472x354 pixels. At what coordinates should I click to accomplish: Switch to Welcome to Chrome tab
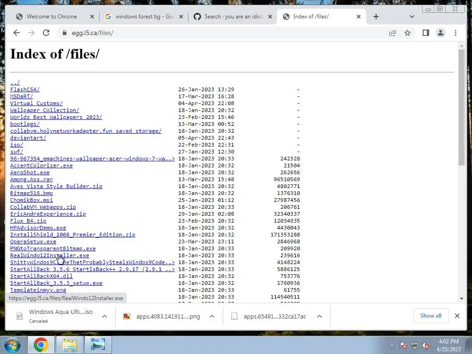click(x=52, y=17)
